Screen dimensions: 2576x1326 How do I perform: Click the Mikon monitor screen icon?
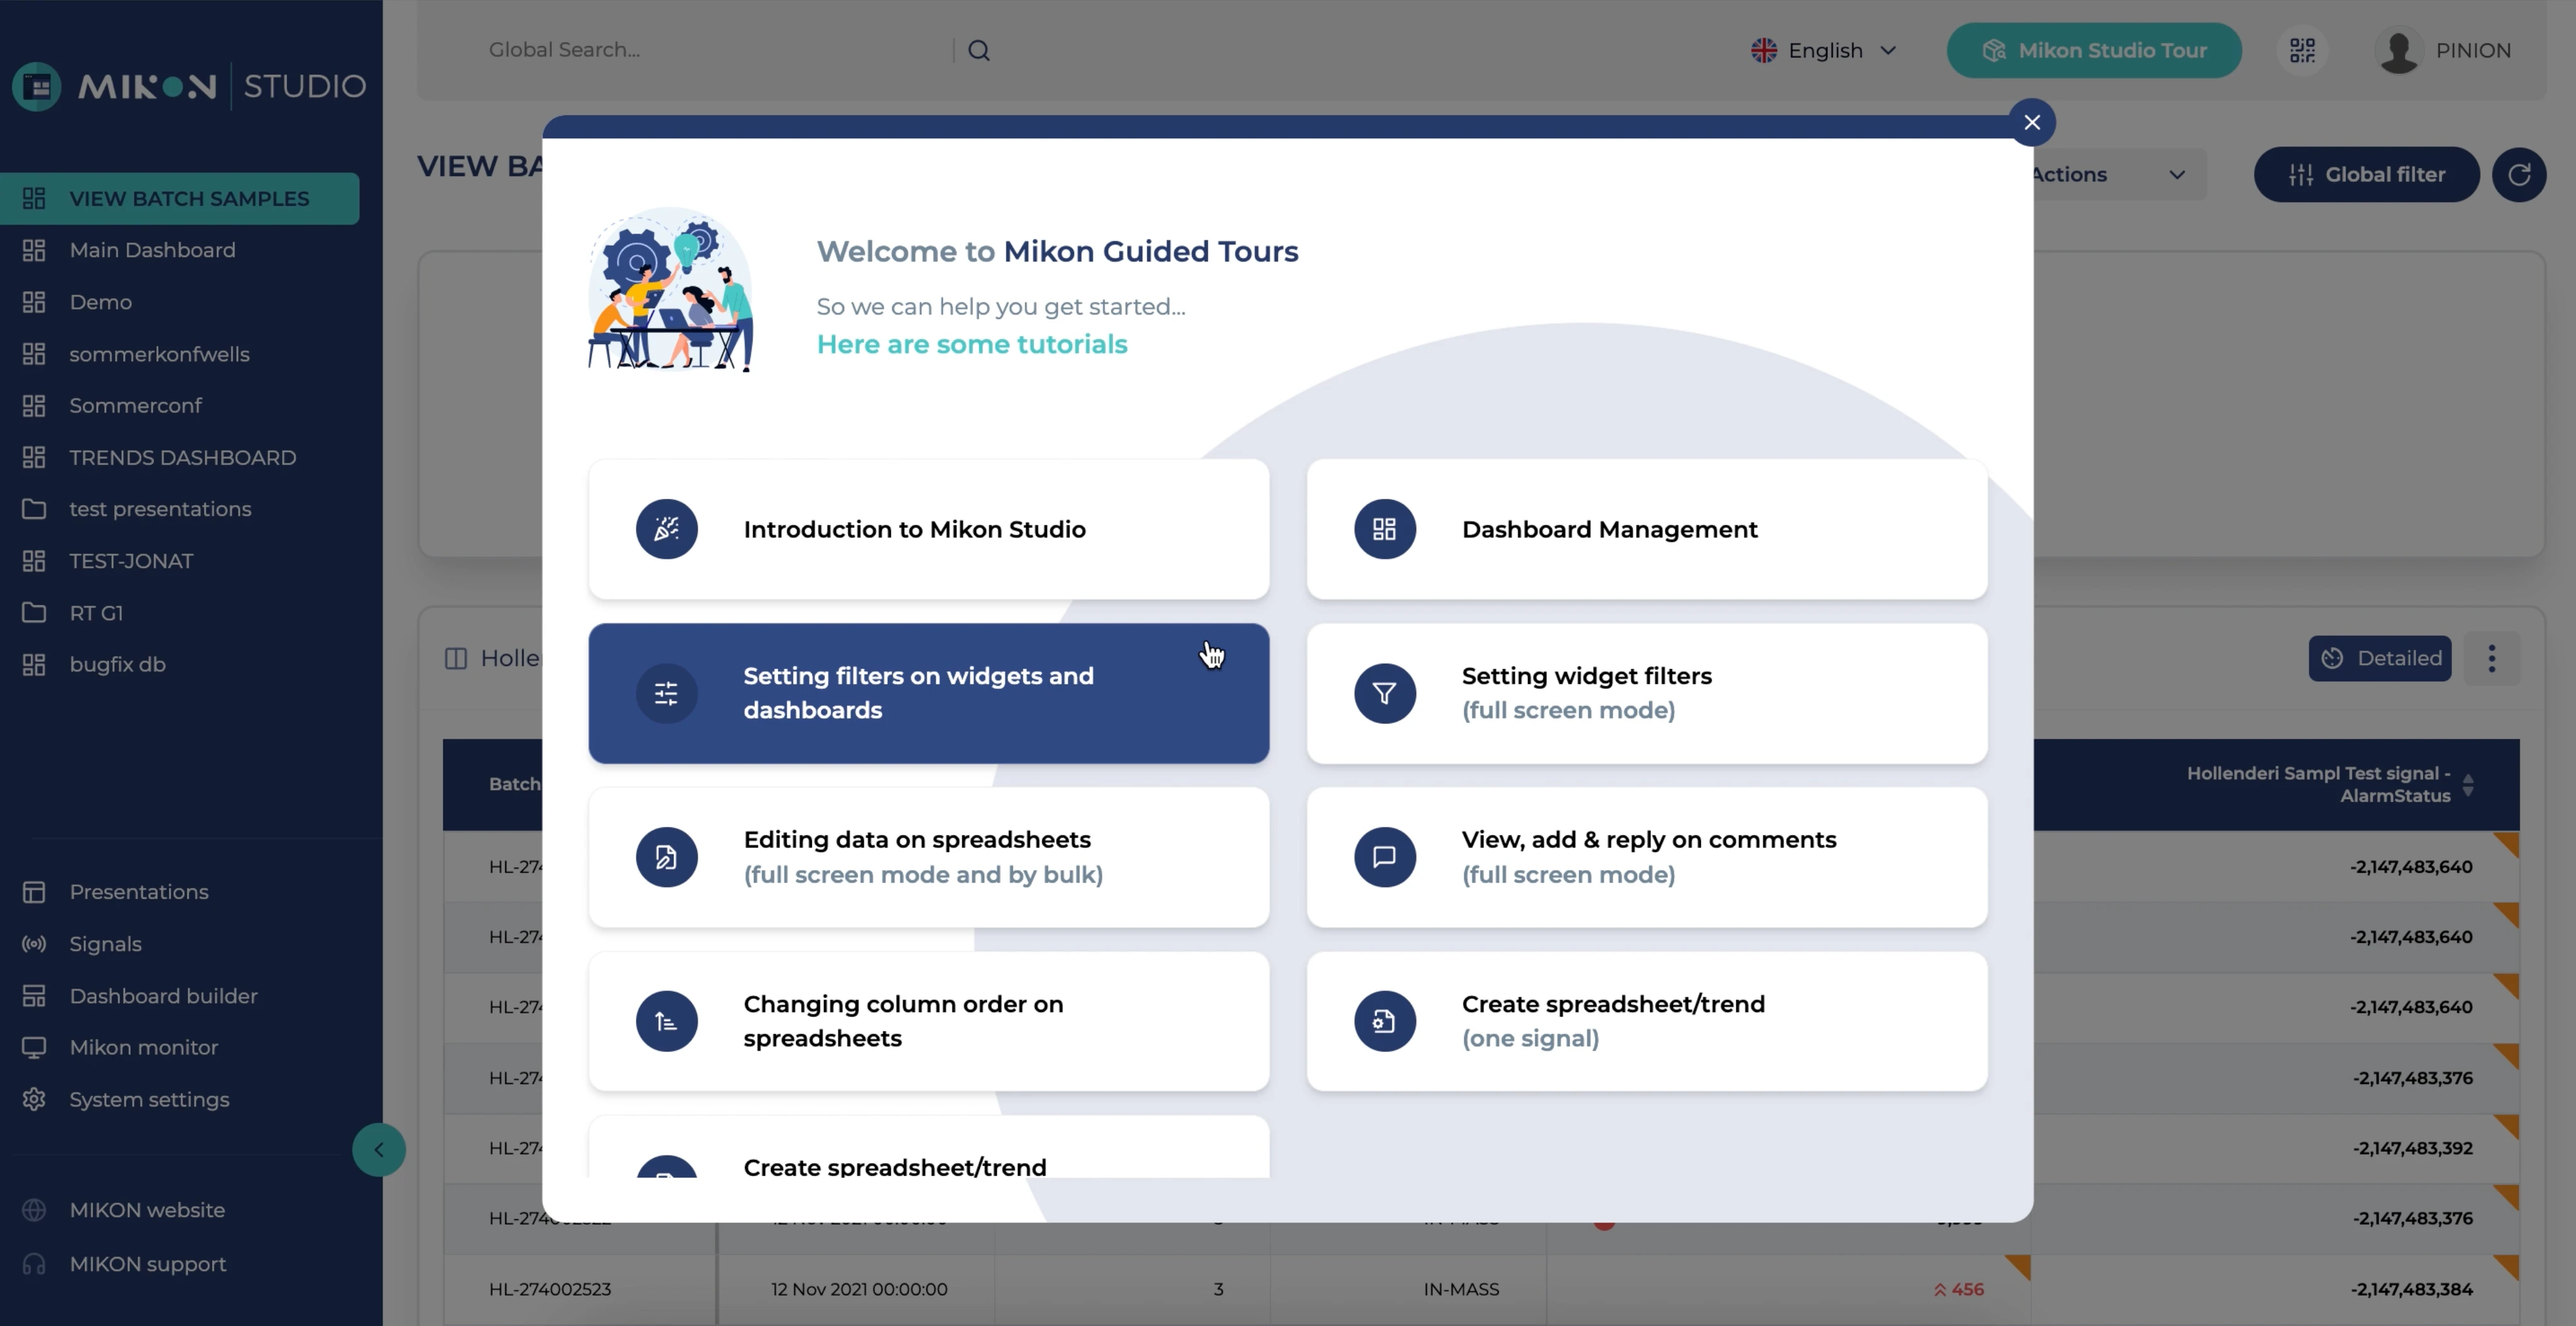(34, 1047)
